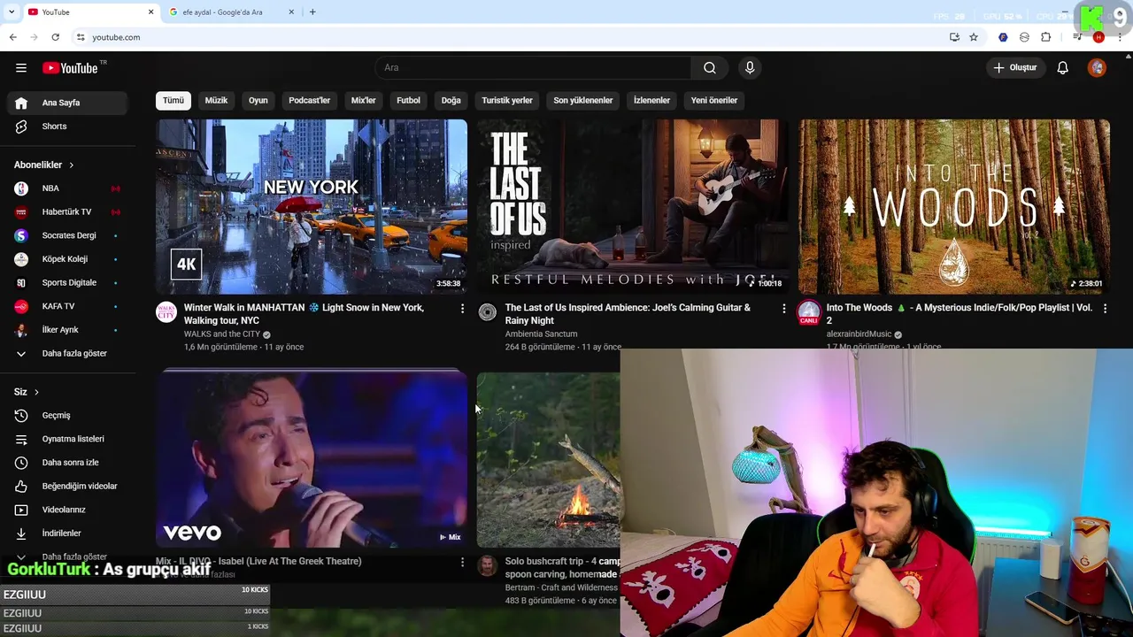This screenshot has height=637, width=1133.
Task: Open Beğendiğim videolar list
Action: point(67,486)
